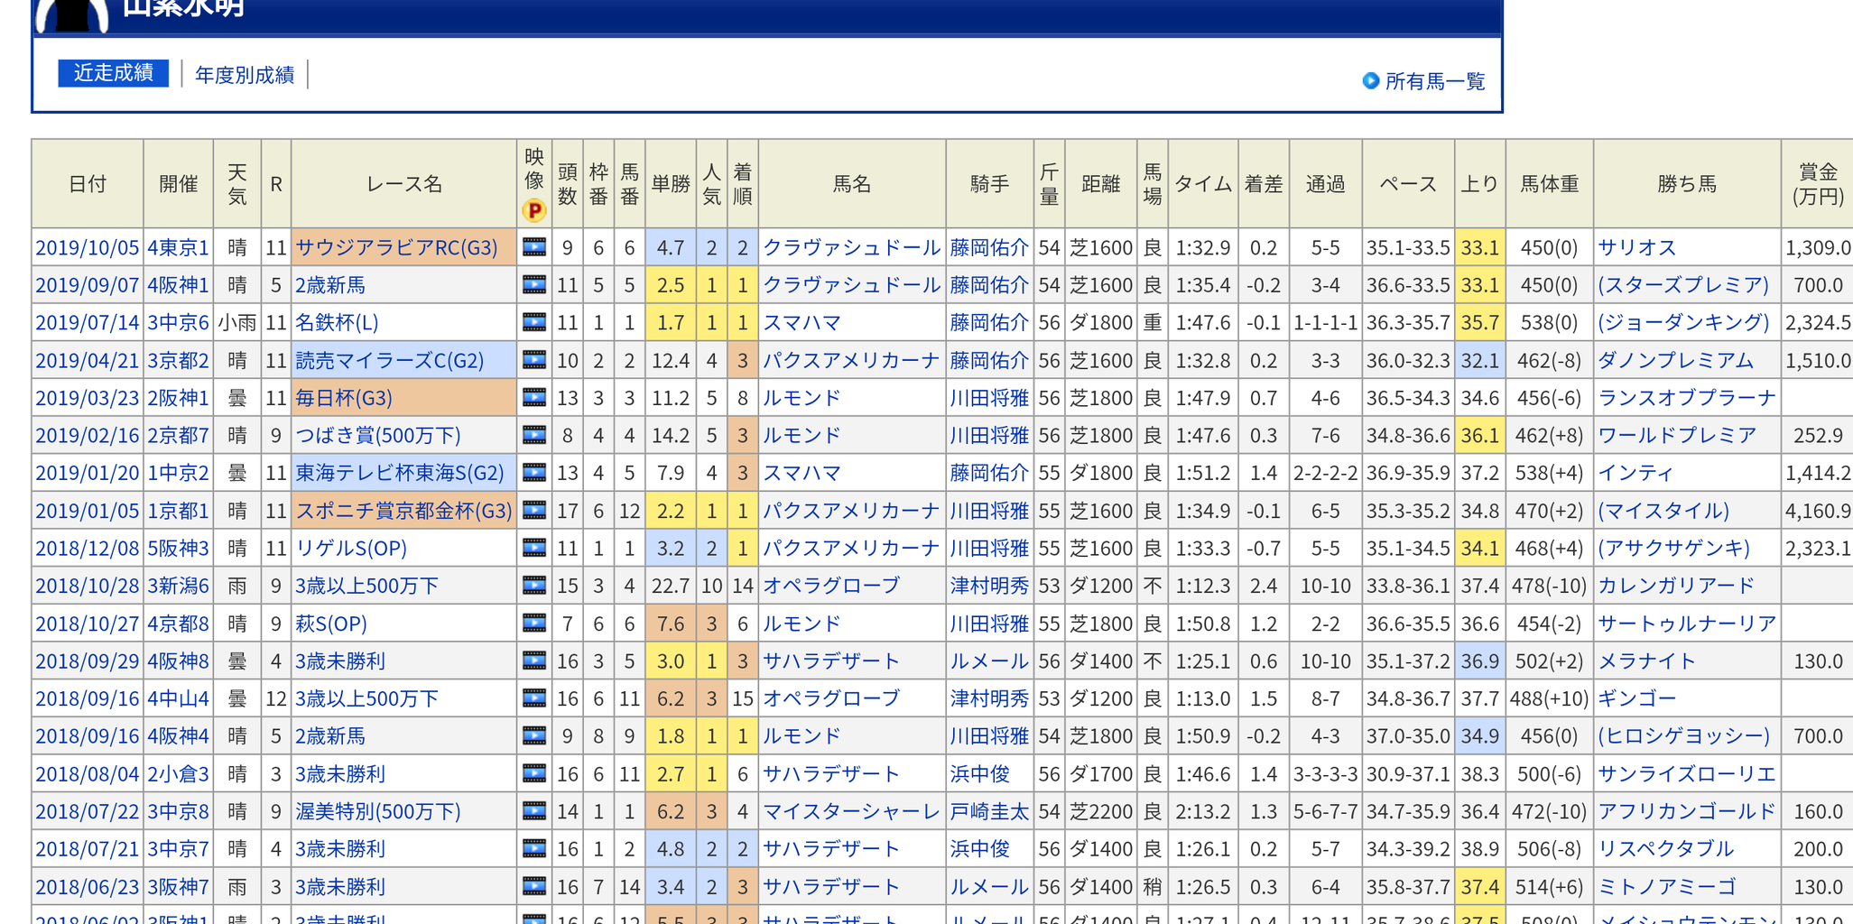
Task: Open winning horse インティ
Action: [1635, 473]
